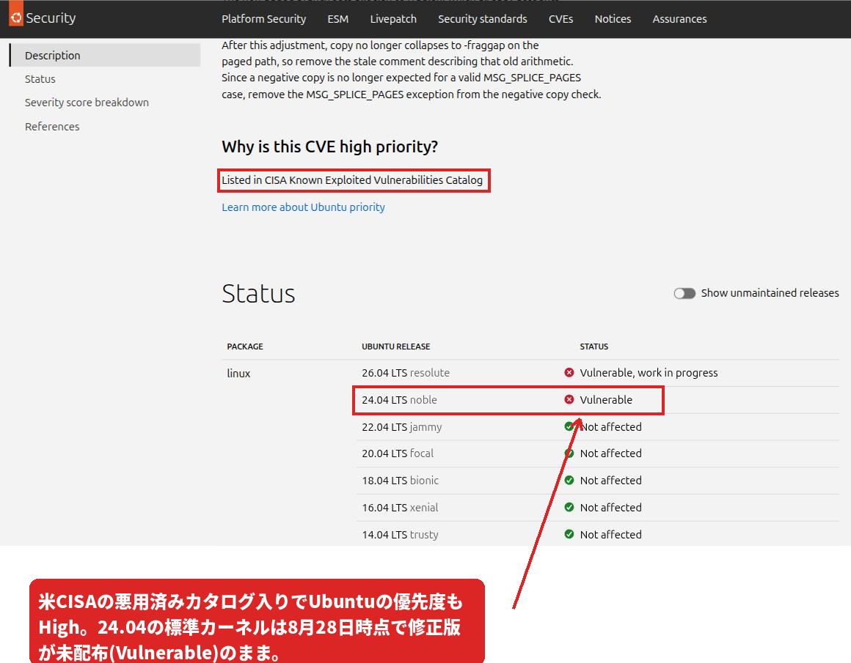Open the Platform Security menu item

(x=264, y=19)
